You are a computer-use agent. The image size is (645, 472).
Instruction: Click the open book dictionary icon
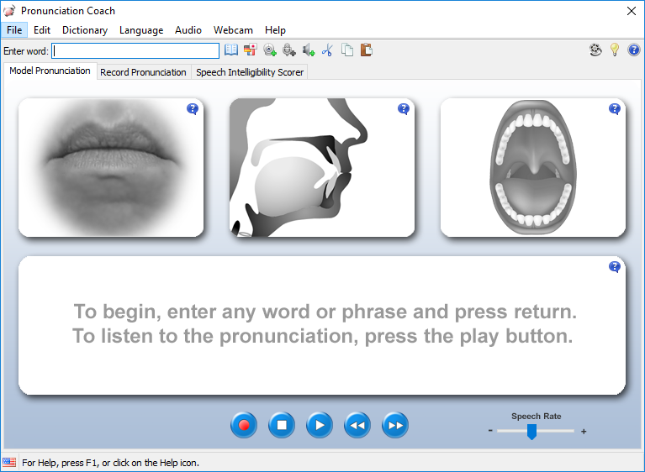[231, 50]
